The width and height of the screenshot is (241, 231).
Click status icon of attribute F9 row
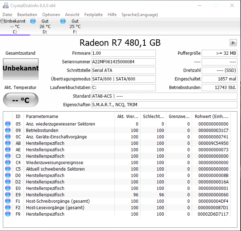[8, 214]
